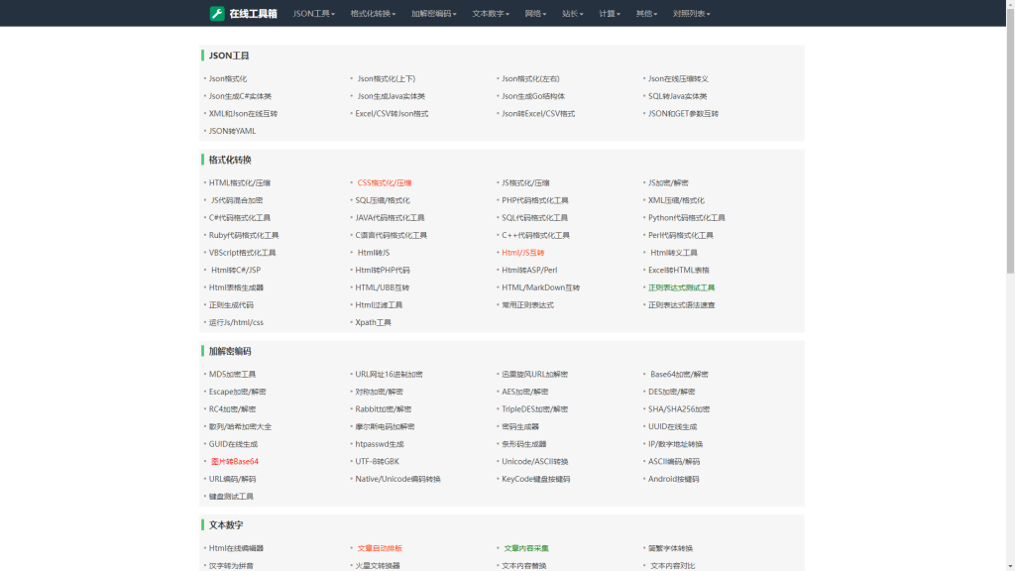Image resolution: width=1015 pixels, height=571 pixels.
Task: Open UTF-8转GBK link
Action: coord(377,462)
